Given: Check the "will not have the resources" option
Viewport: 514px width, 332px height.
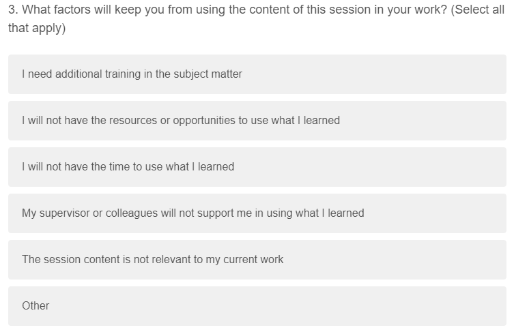Looking at the screenshot, I should (180, 120).
